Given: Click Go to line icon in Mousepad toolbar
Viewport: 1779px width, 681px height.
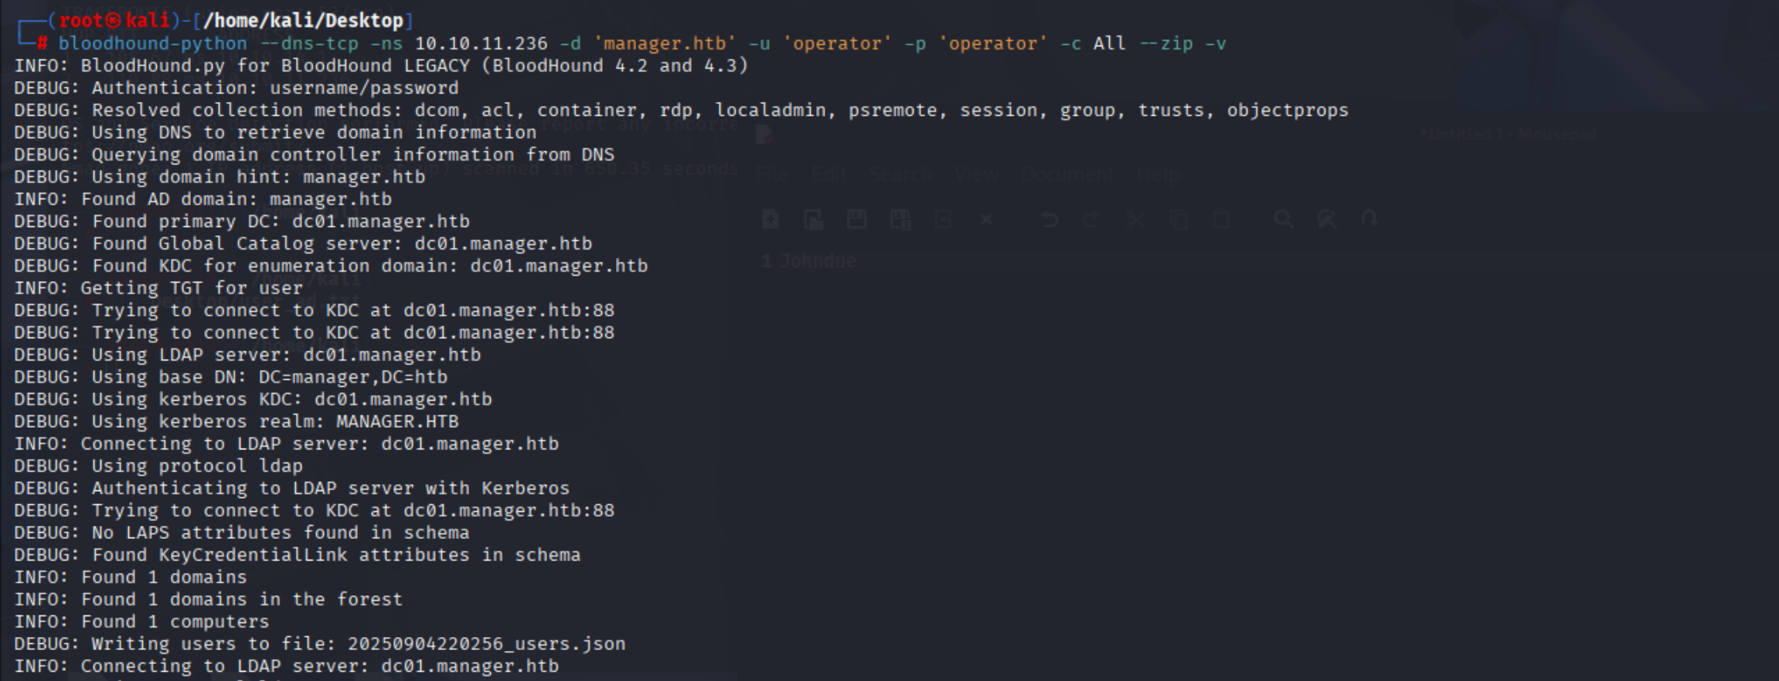Looking at the screenshot, I should pos(1369,220).
